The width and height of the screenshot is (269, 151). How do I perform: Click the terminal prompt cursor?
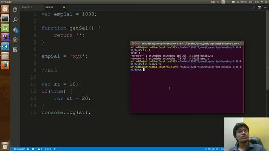point(144,70)
